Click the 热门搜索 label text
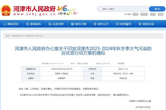 coord(128,14)
